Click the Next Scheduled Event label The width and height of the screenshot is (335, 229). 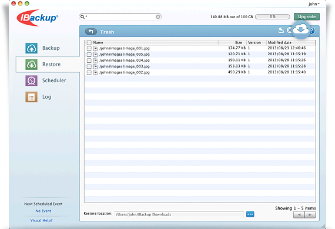pyautogui.click(x=43, y=204)
